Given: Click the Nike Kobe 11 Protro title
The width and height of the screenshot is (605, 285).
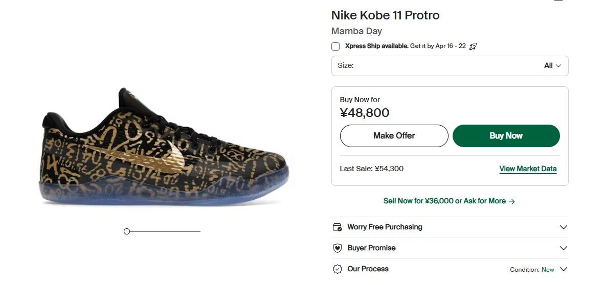Looking at the screenshot, I should (x=385, y=15).
